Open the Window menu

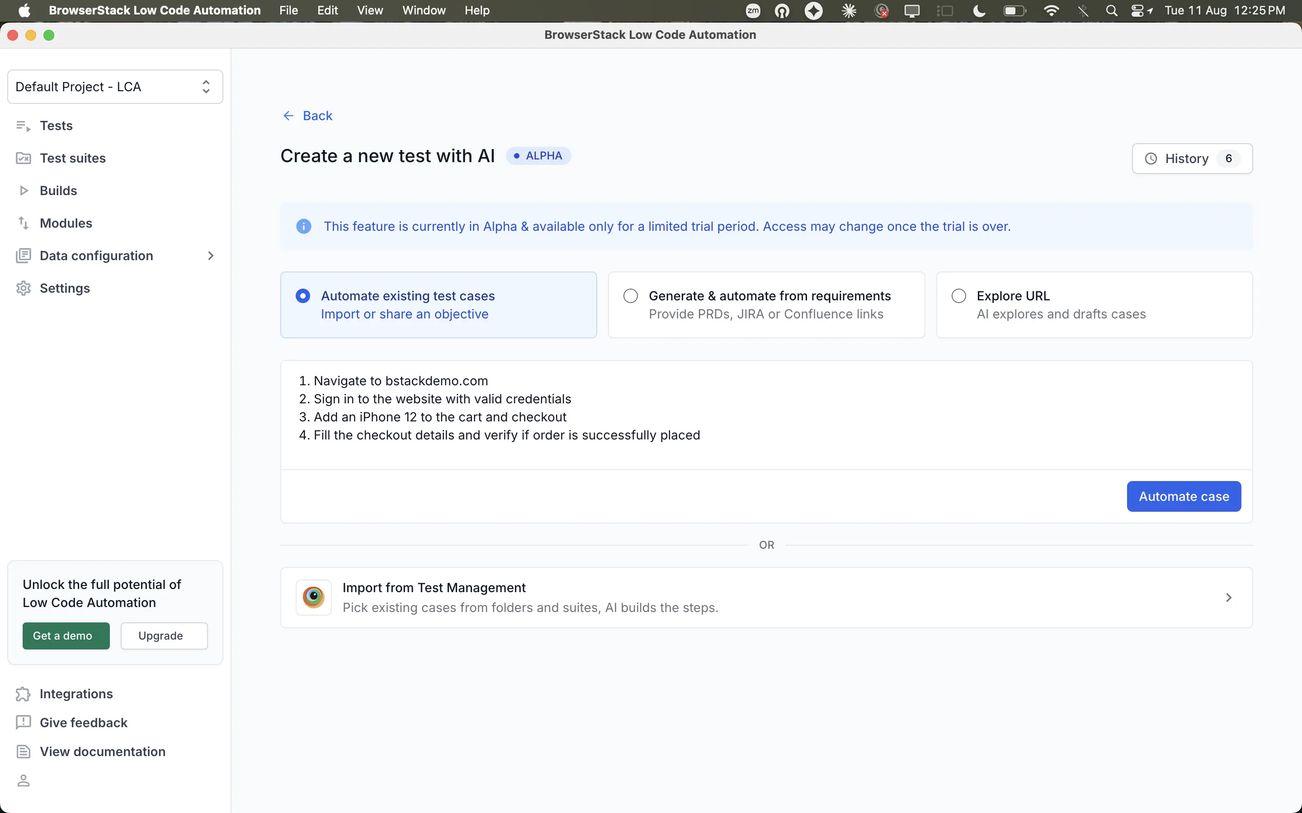424,10
